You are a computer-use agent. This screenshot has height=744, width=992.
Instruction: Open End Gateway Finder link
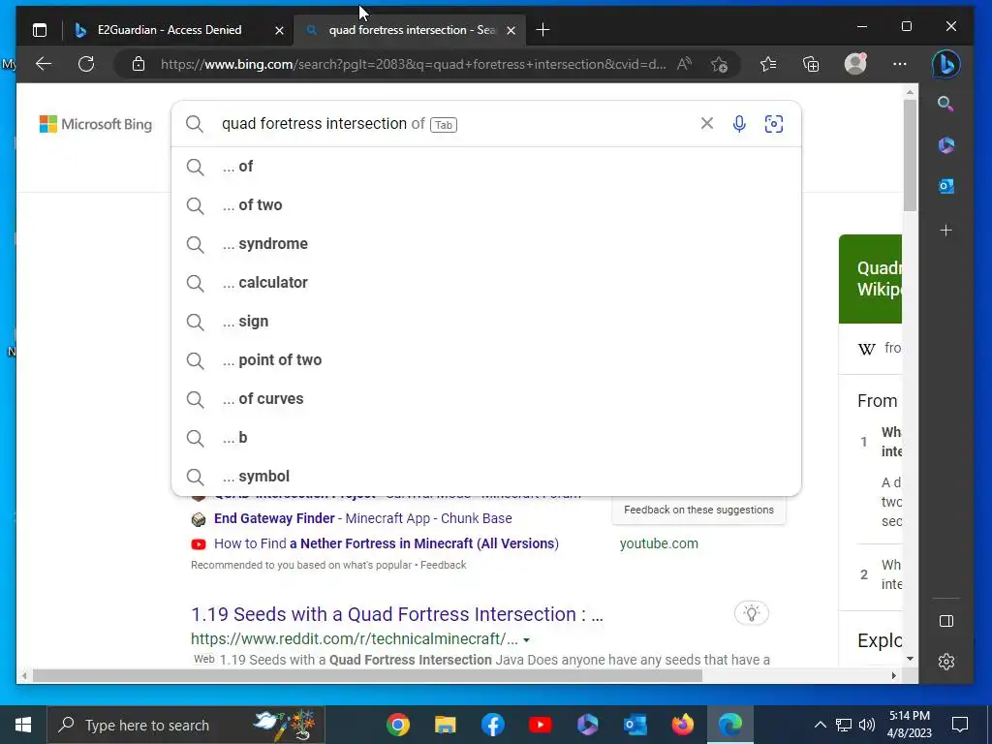[x=362, y=518]
